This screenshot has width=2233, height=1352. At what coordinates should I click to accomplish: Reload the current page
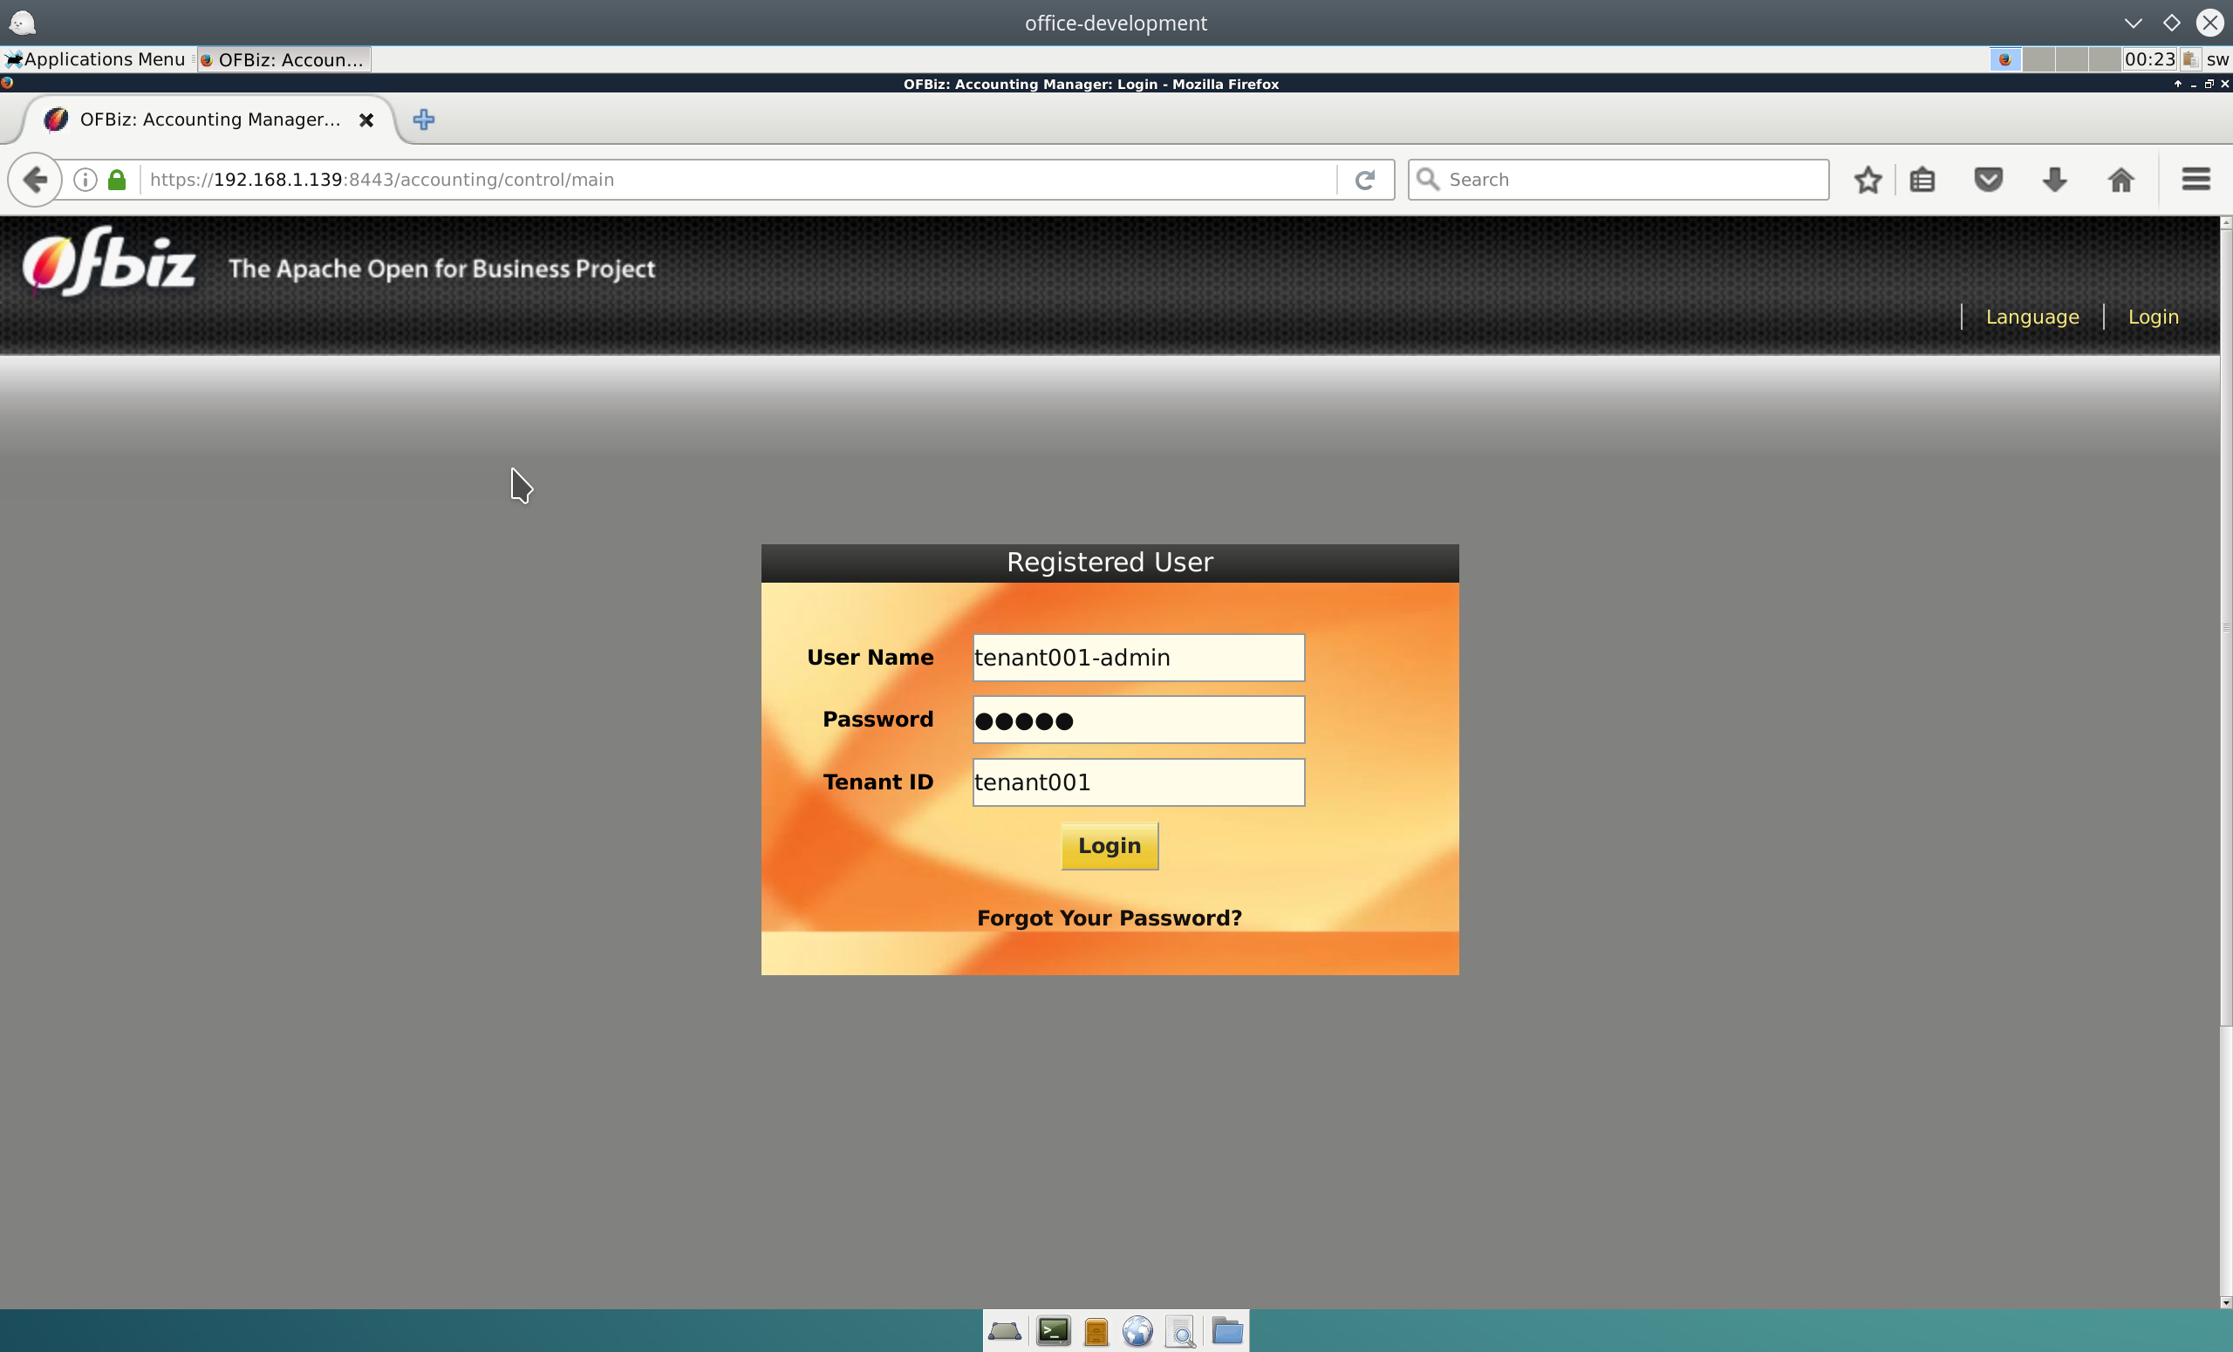[1365, 180]
